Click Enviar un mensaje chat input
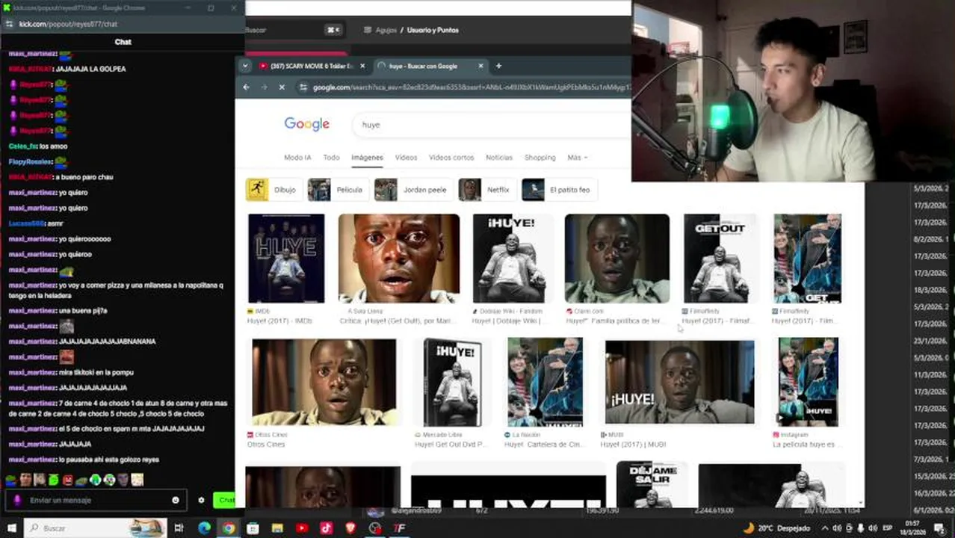The width and height of the screenshot is (955, 538). coord(97,501)
